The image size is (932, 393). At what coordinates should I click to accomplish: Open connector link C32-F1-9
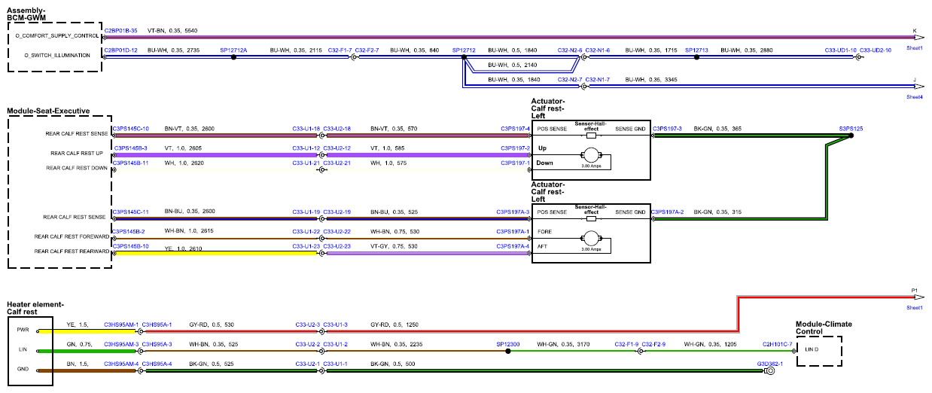pyautogui.click(x=626, y=344)
